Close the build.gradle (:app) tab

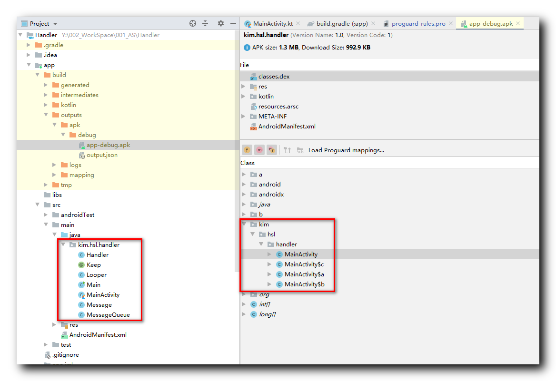[x=372, y=22]
